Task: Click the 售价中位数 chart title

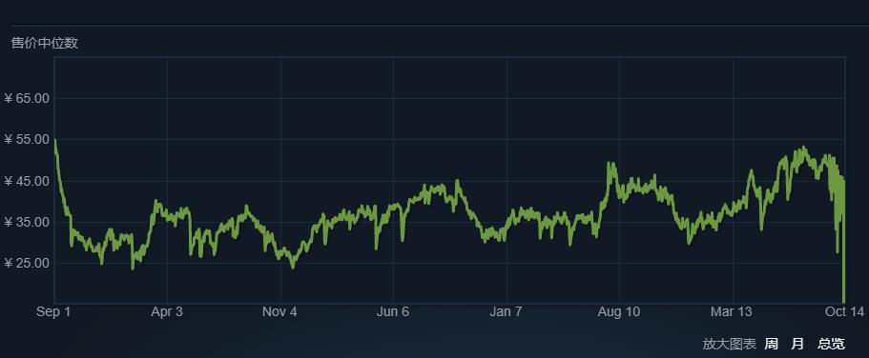Action: pos(44,44)
